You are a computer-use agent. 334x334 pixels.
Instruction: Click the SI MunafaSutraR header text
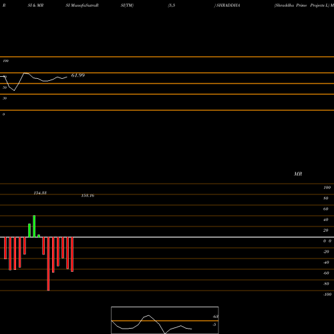pyautogui.click(x=82, y=5)
